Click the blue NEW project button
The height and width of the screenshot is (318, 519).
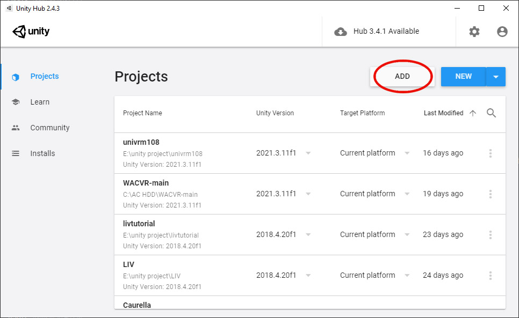(x=463, y=77)
